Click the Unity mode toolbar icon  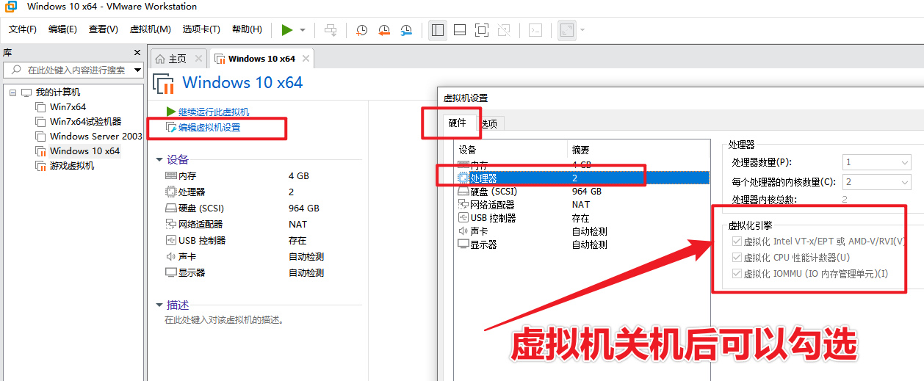(x=504, y=30)
